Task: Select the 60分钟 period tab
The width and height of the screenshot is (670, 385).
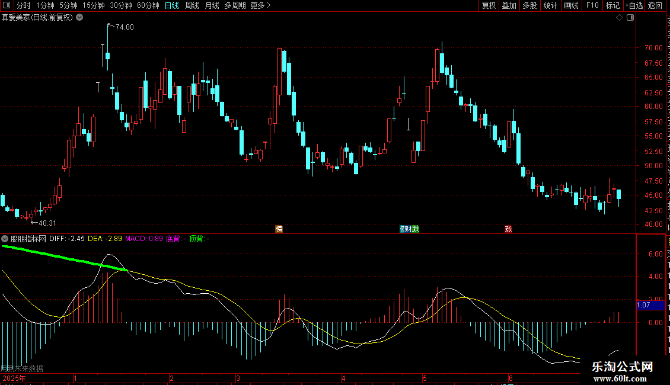Action: pyautogui.click(x=148, y=5)
